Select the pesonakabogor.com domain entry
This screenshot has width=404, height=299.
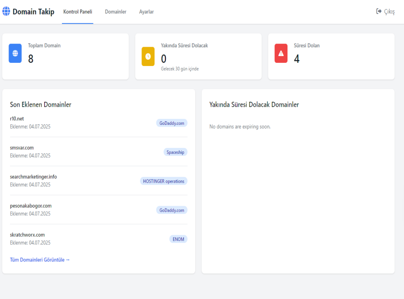coord(31,206)
